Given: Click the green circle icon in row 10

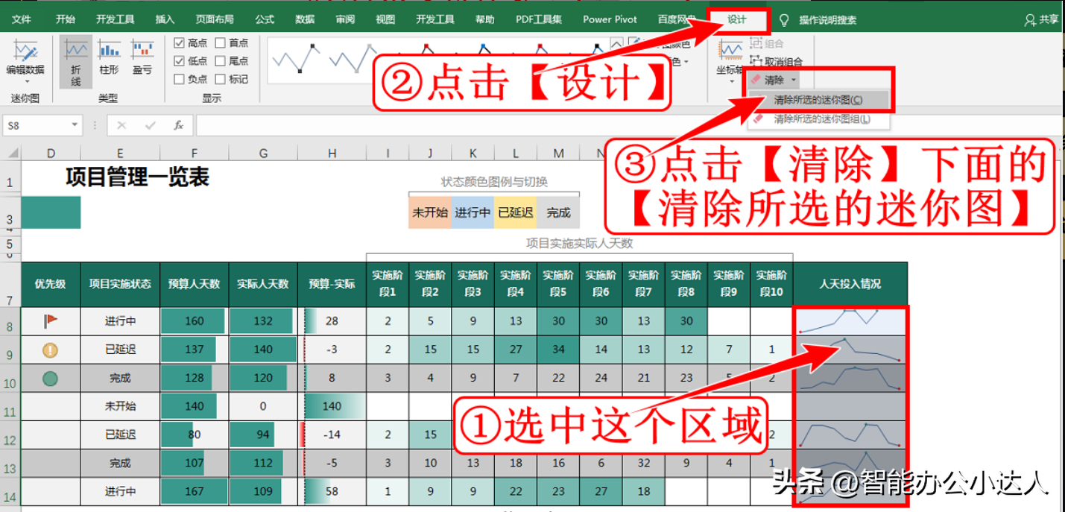Looking at the screenshot, I should point(50,378).
